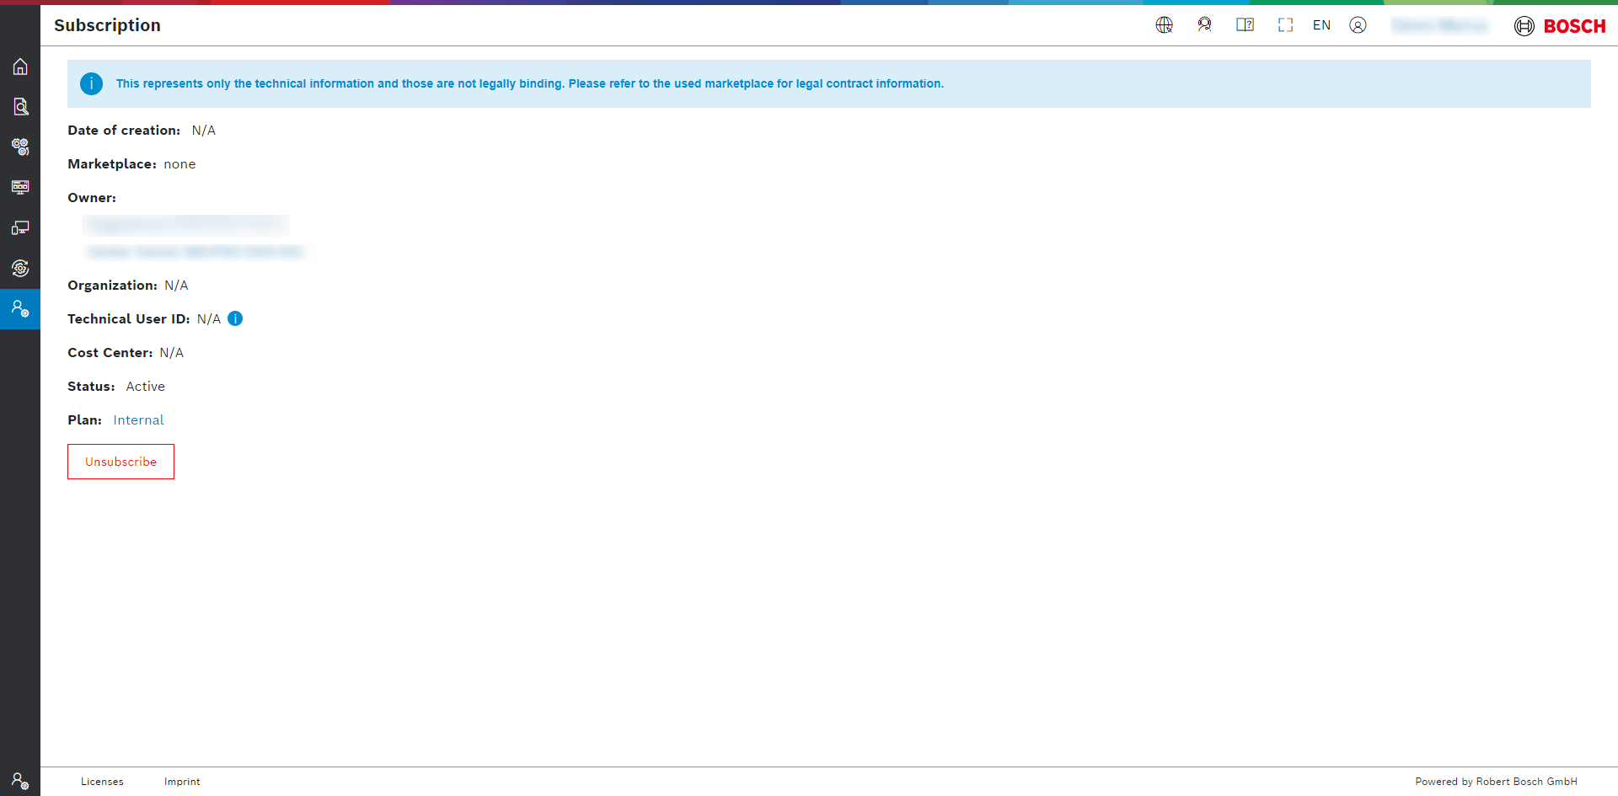This screenshot has height=796, width=1618.
Task: Open the globe web portal icon
Action: tap(1165, 25)
